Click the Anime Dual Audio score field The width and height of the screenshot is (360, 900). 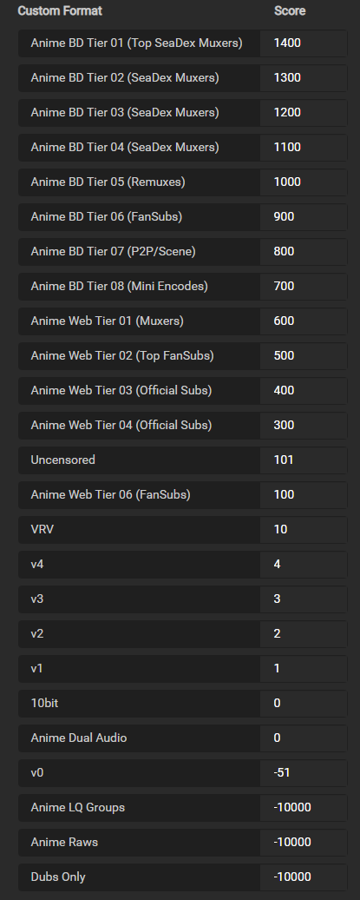pos(304,738)
